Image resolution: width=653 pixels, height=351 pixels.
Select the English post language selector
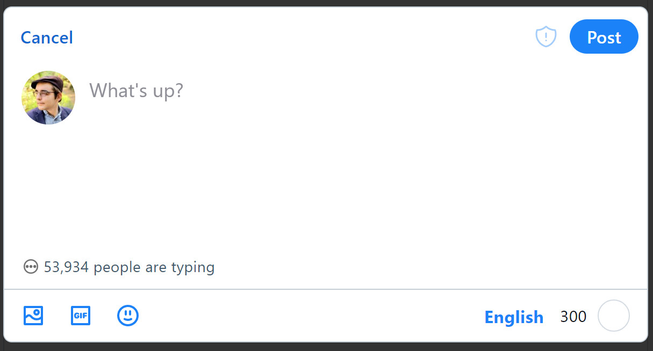coord(514,317)
